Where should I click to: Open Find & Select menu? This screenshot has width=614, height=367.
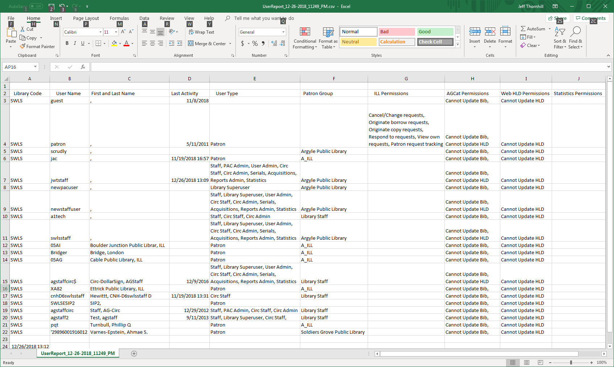click(x=575, y=38)
